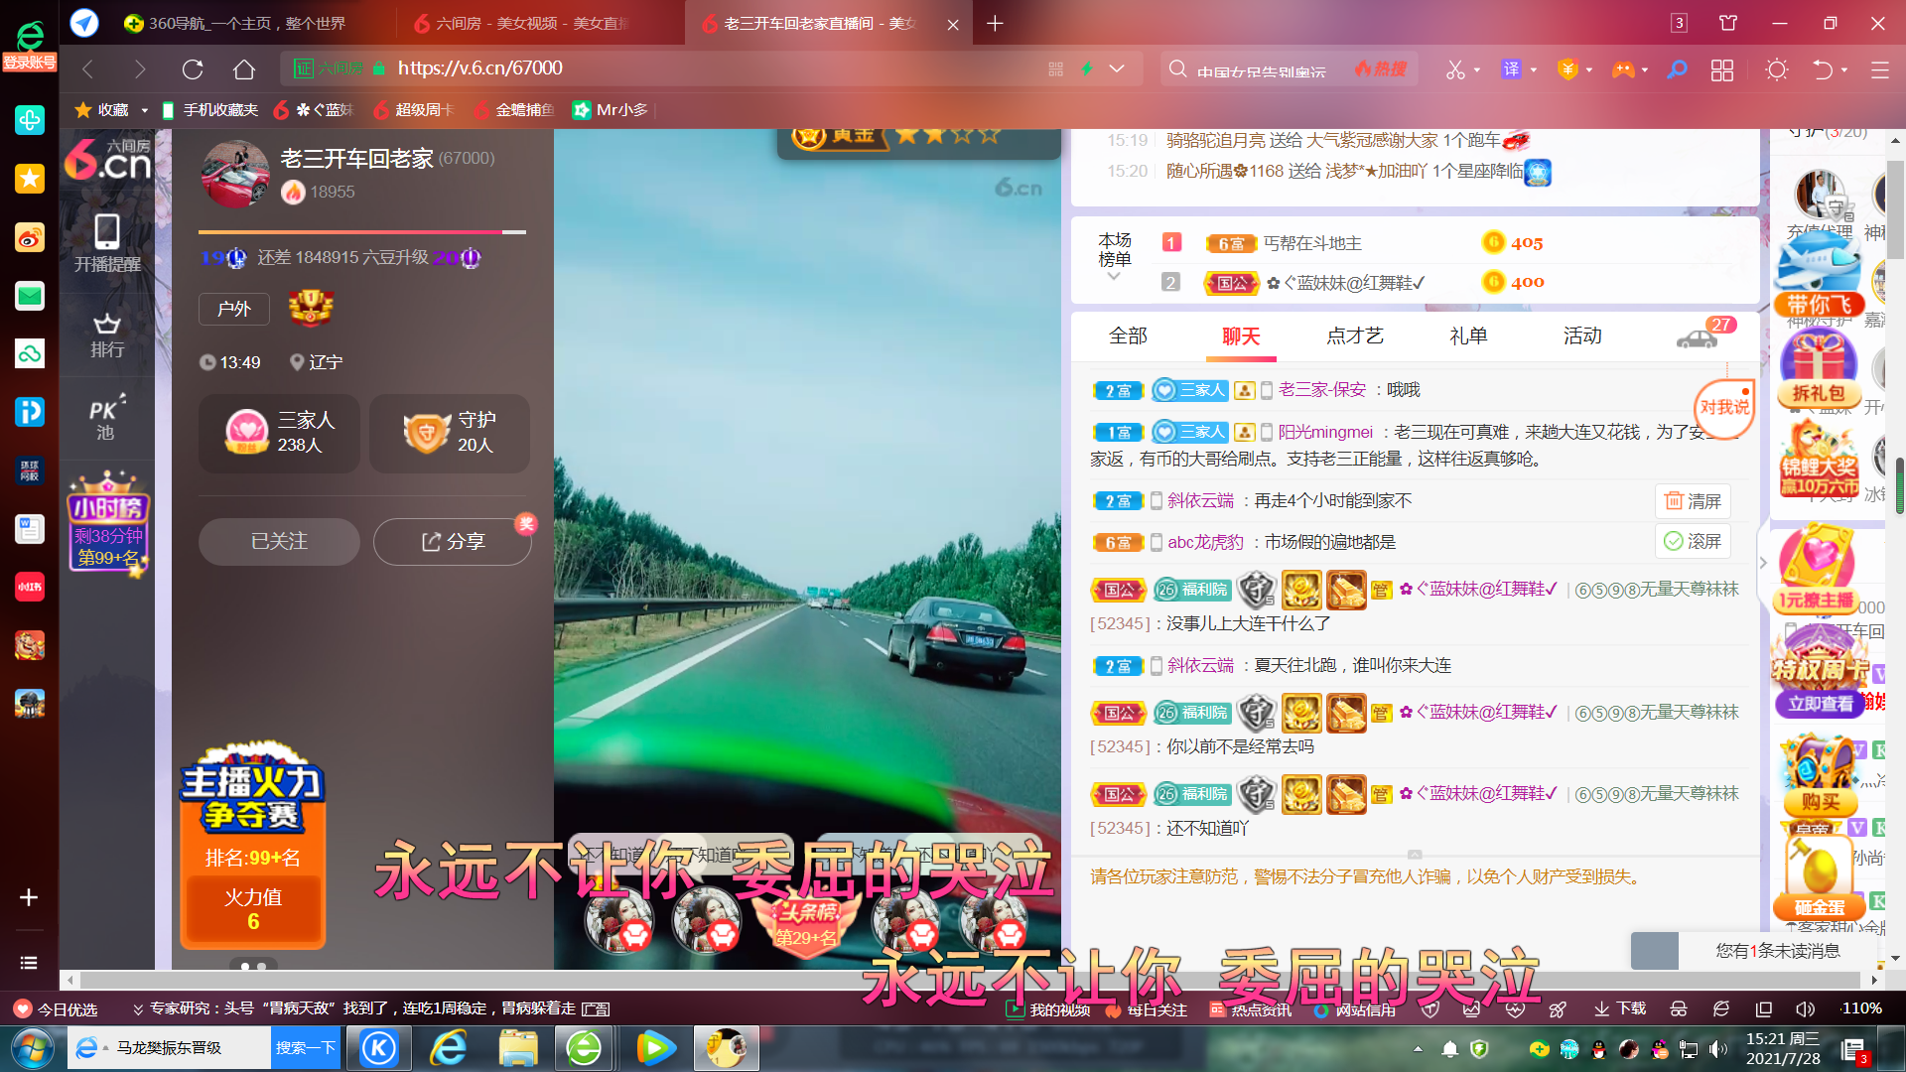Open the car icon tab with 27 badge
Image resolution: width=1906 pixels, height=1072 pixels.
point(1702,335)
